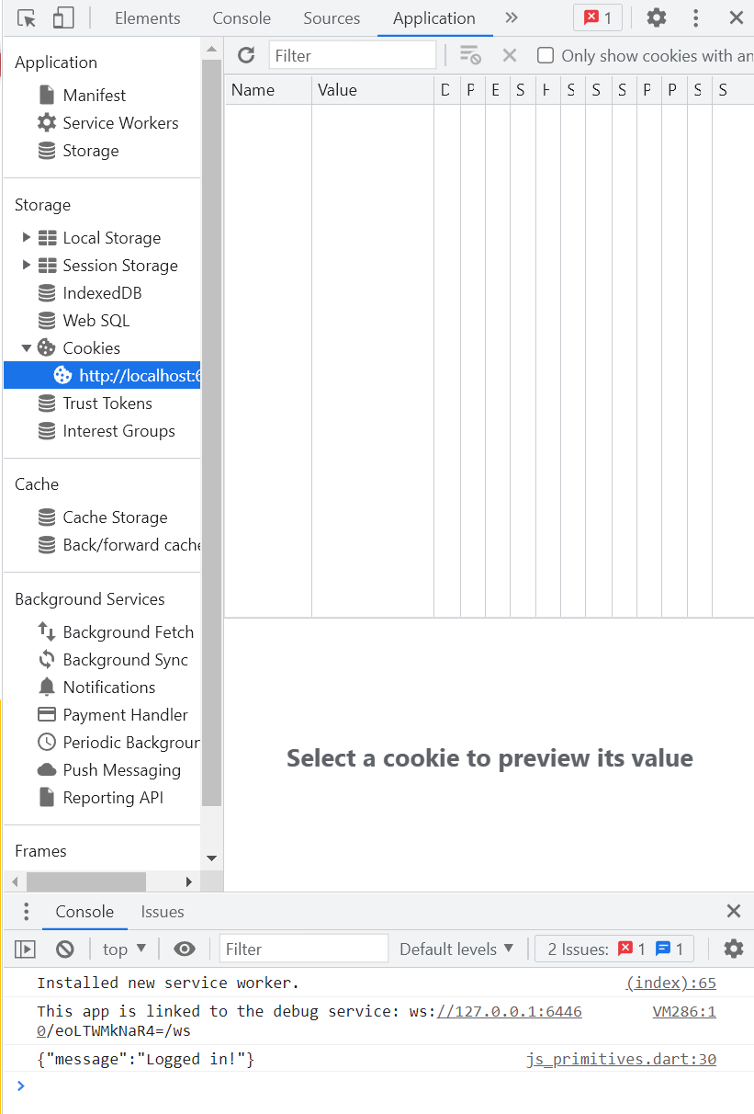
Task: Select Session Storage item
Action: point(107,266)
